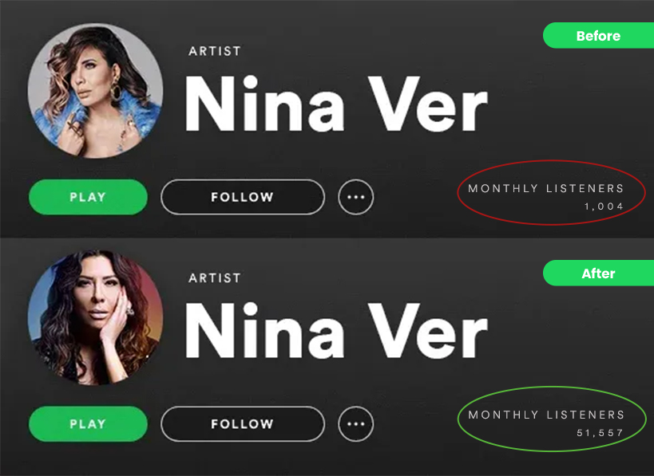Viewport: 654px width, 476px height.
Task: Play the artist in the Before panel
Action: click(x=88, y=197)
